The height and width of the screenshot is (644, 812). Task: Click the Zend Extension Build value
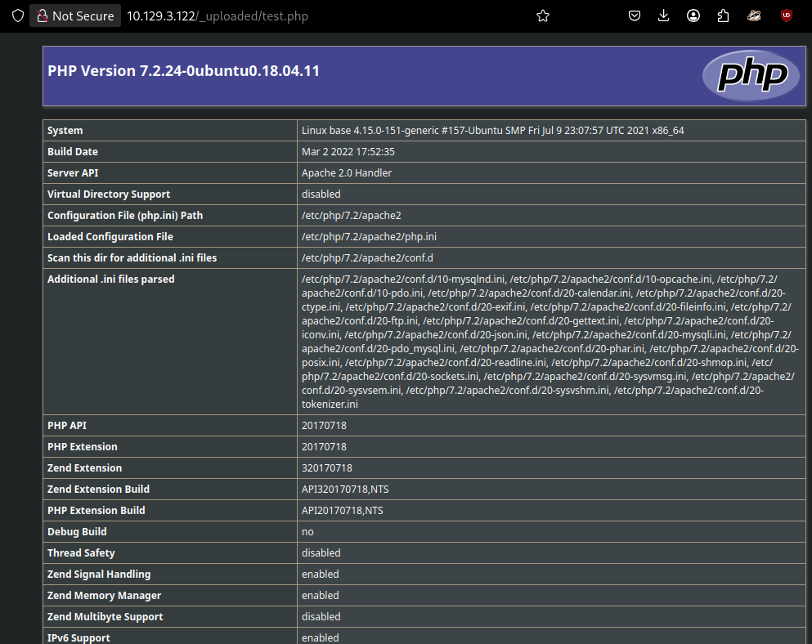(x=343, y=490)
